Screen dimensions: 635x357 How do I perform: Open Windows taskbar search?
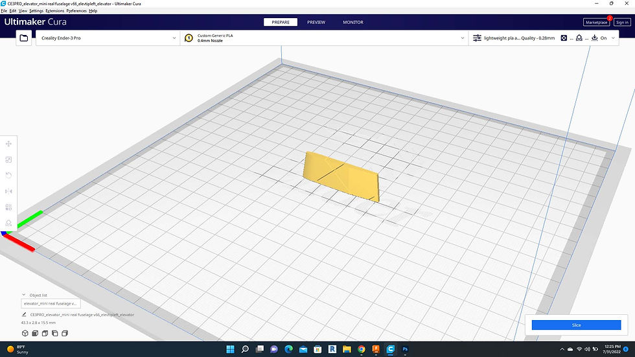[x=245, y=349]
